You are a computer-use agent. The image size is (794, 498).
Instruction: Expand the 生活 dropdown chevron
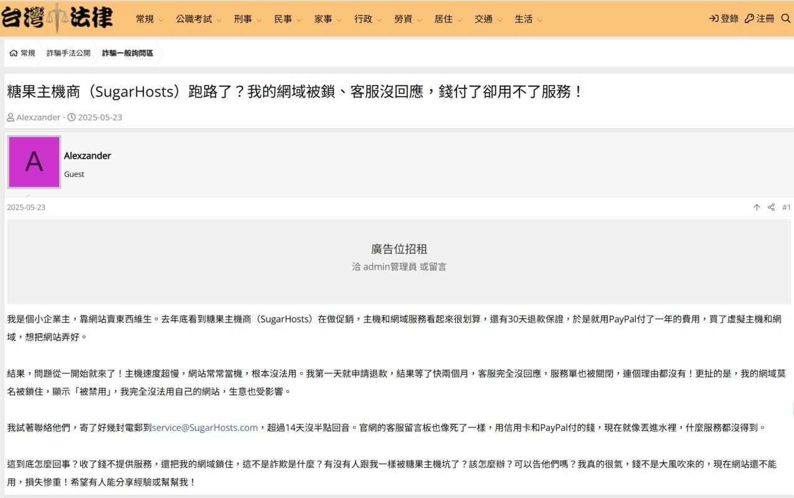[x=539, y=20]
